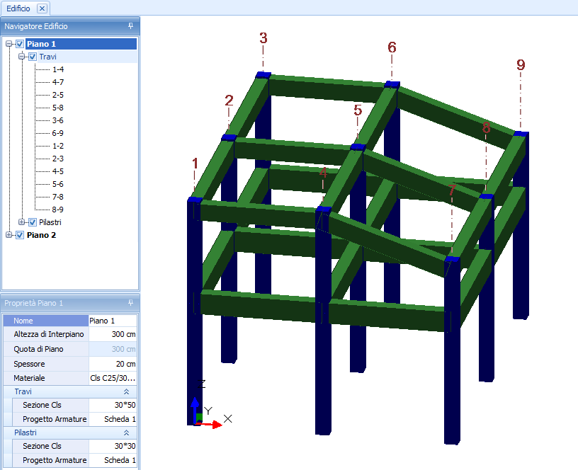Edit the Altezza di Interpiano value field

[x=113, y=334]
